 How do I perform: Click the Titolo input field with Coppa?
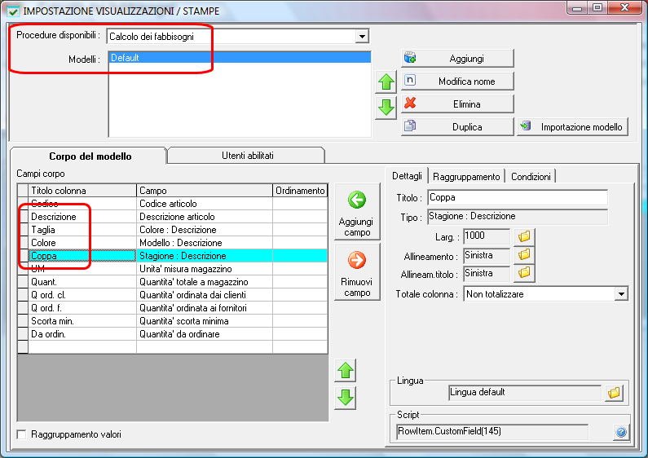pos(518,197)
